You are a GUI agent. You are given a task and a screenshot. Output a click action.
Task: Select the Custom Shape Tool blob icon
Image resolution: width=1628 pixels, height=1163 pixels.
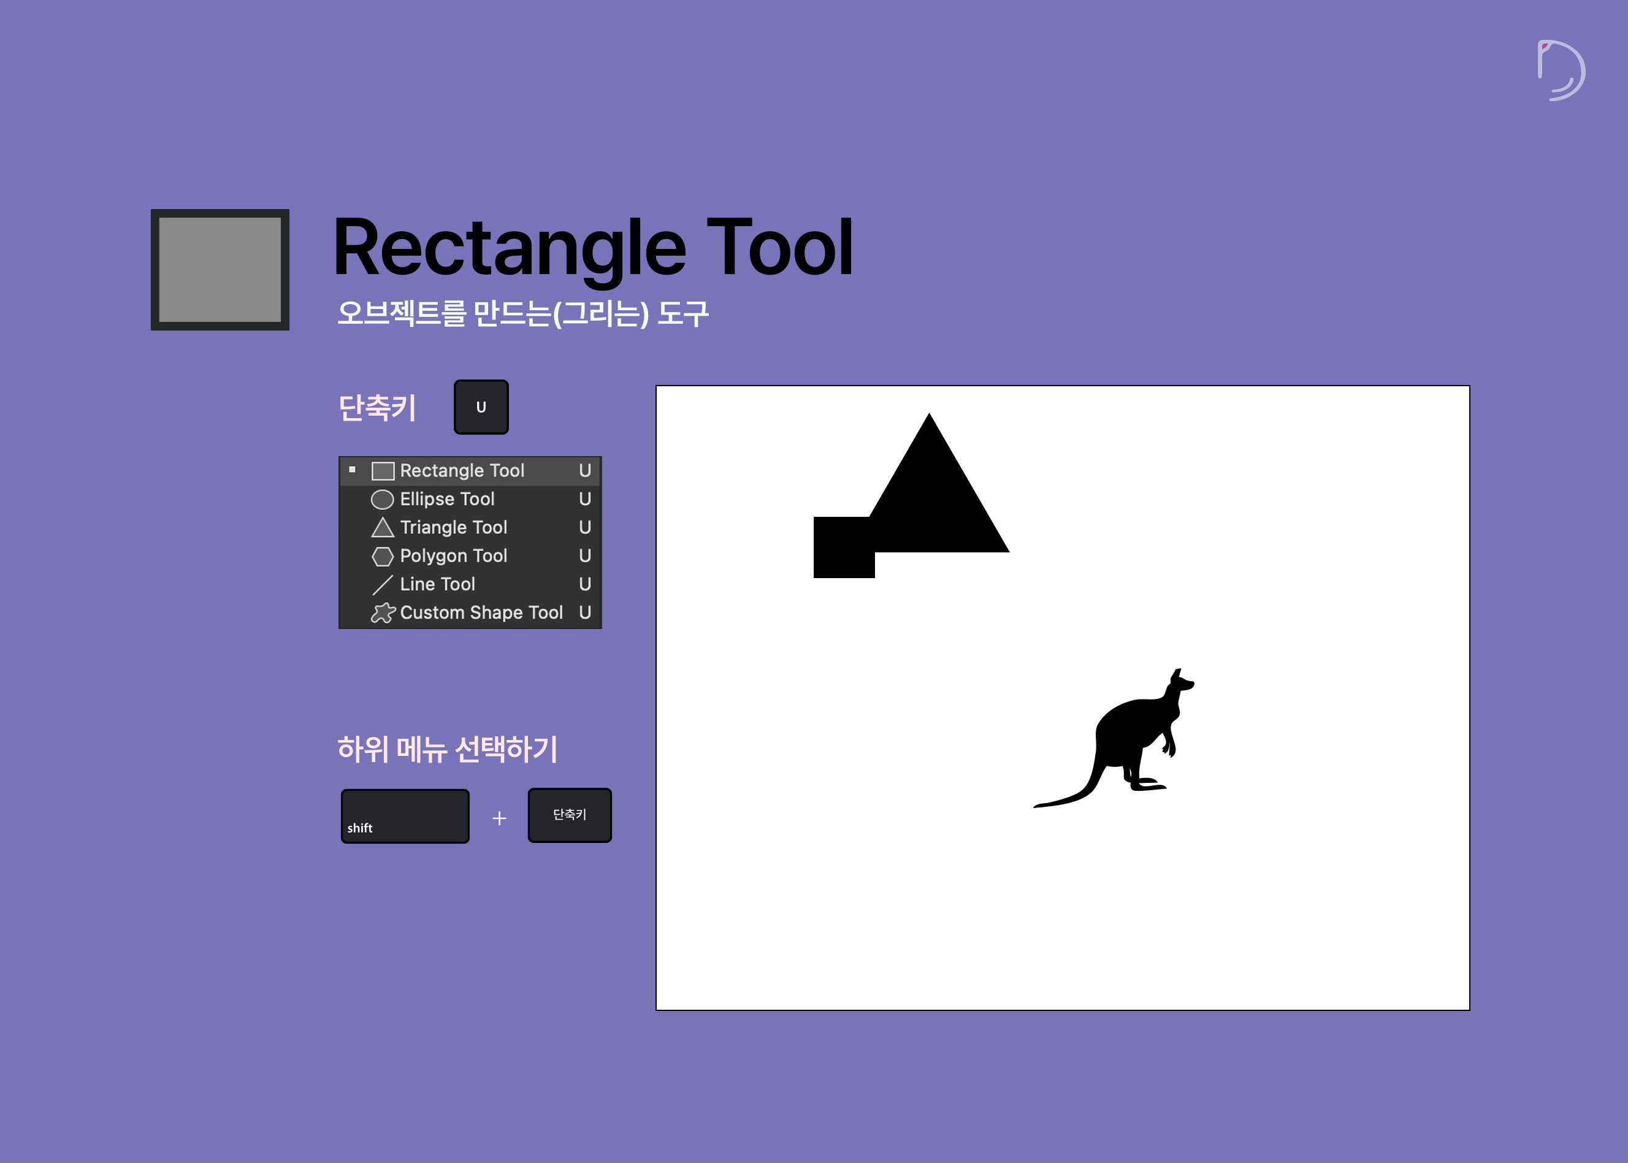tap(383, 613)
